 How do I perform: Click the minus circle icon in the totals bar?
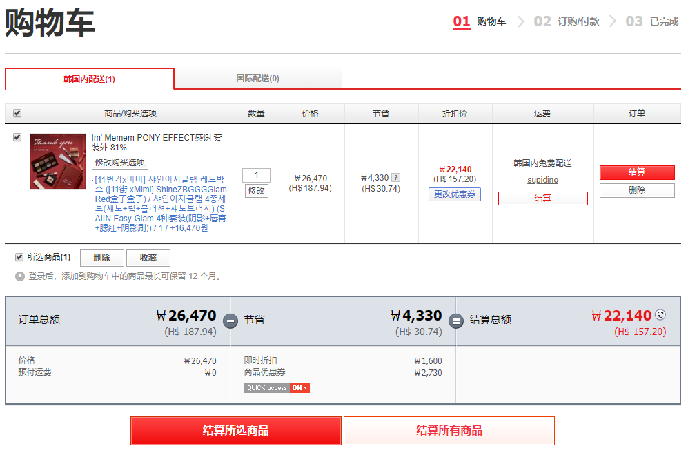coord(230,321)
